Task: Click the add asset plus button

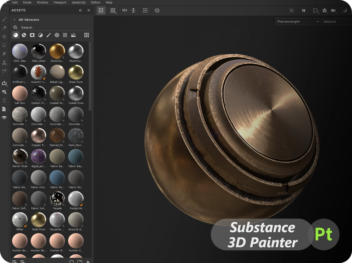Action: (88, 261)
